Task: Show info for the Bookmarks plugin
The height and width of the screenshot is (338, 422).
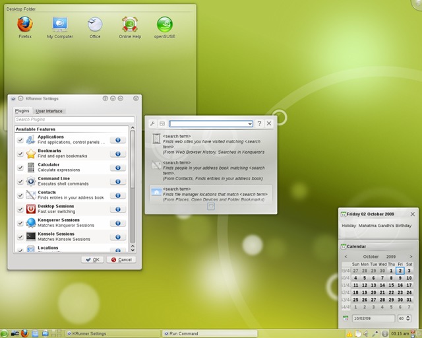Action: (118, 154)
